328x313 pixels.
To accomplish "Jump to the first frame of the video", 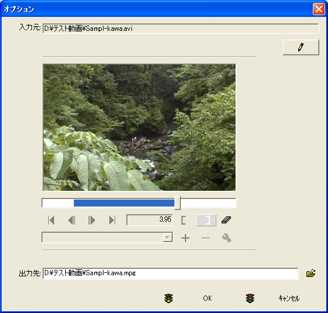I will (51, 220).
